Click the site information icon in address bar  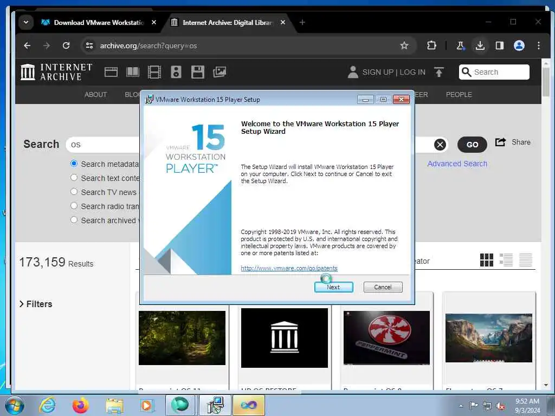89,45
